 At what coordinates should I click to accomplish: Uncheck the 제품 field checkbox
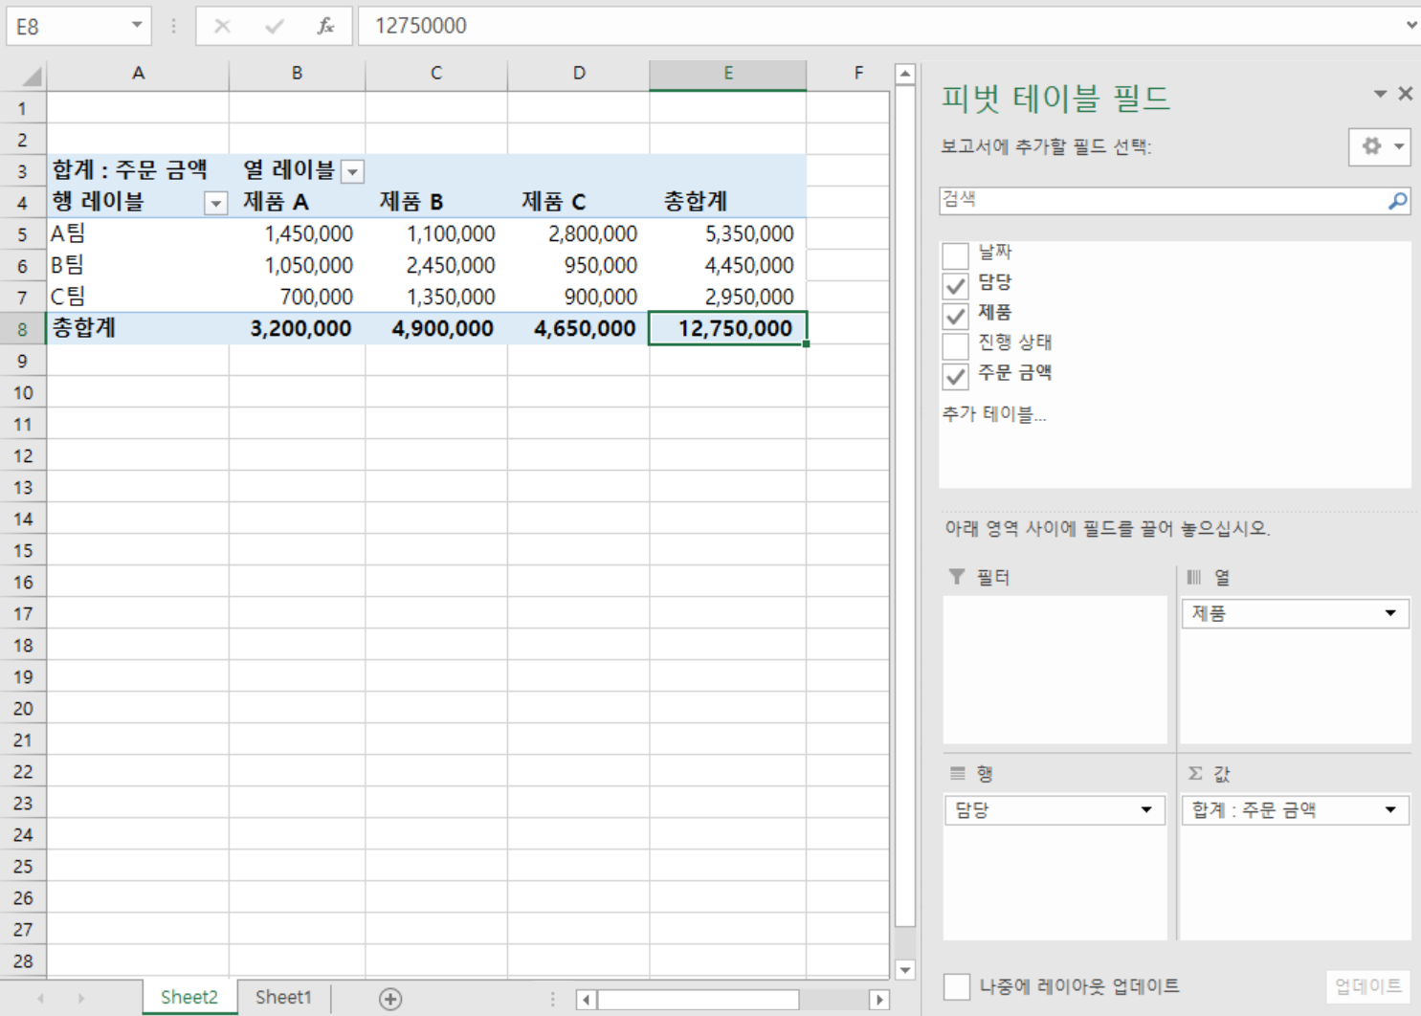click(x=955, y=316)
